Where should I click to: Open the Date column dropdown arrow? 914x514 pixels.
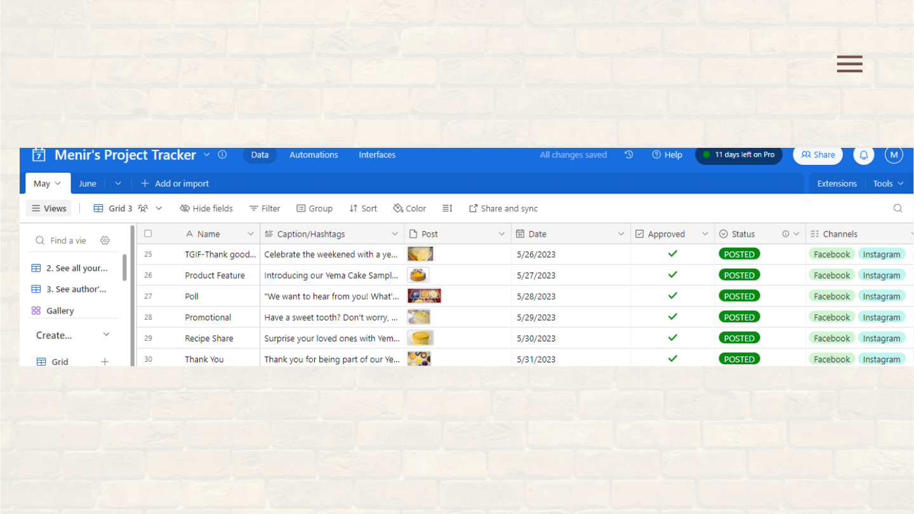click(x=621, y=234)
